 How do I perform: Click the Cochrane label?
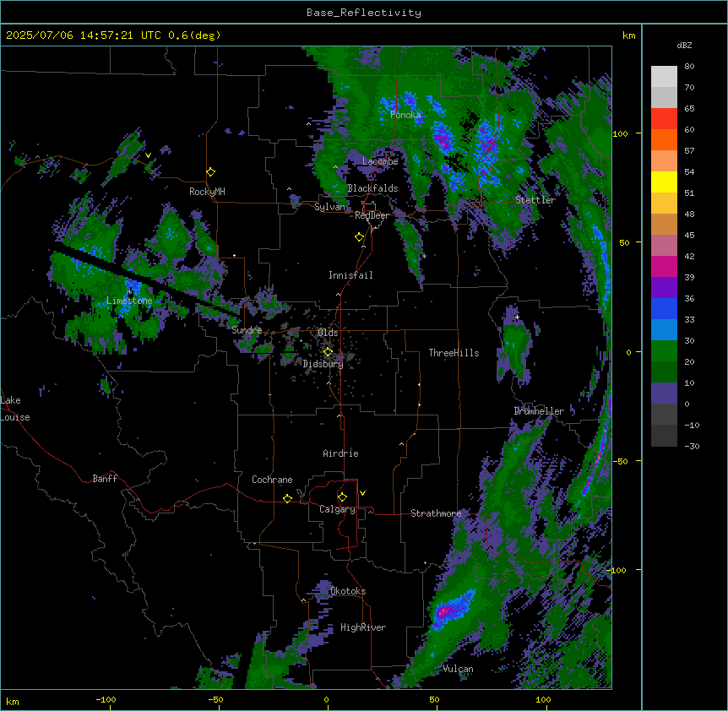pos(272,480)
